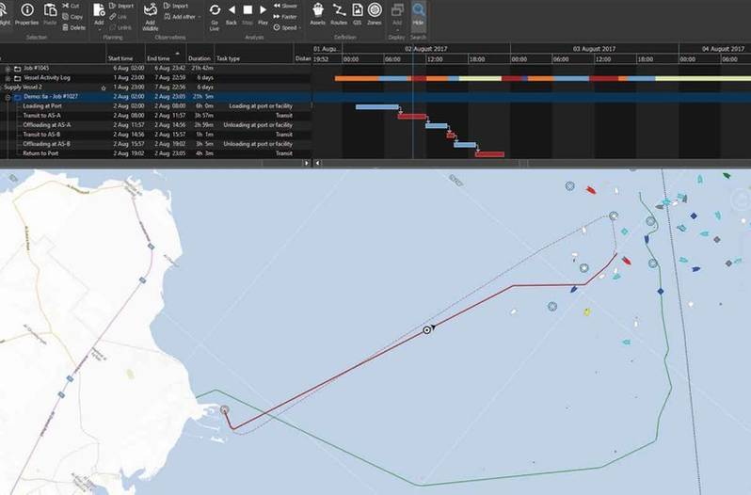Select the Offloading at AS-B row
Screen dimensions: 751x495
pos(155,144)
